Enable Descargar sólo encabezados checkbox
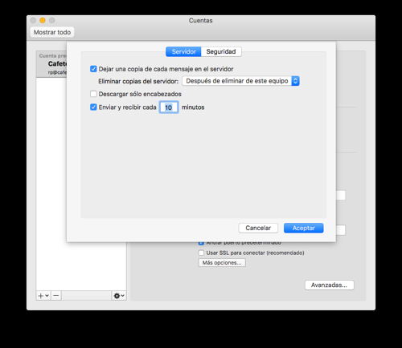This screenshot has width=402, height=348. [93, 94]
